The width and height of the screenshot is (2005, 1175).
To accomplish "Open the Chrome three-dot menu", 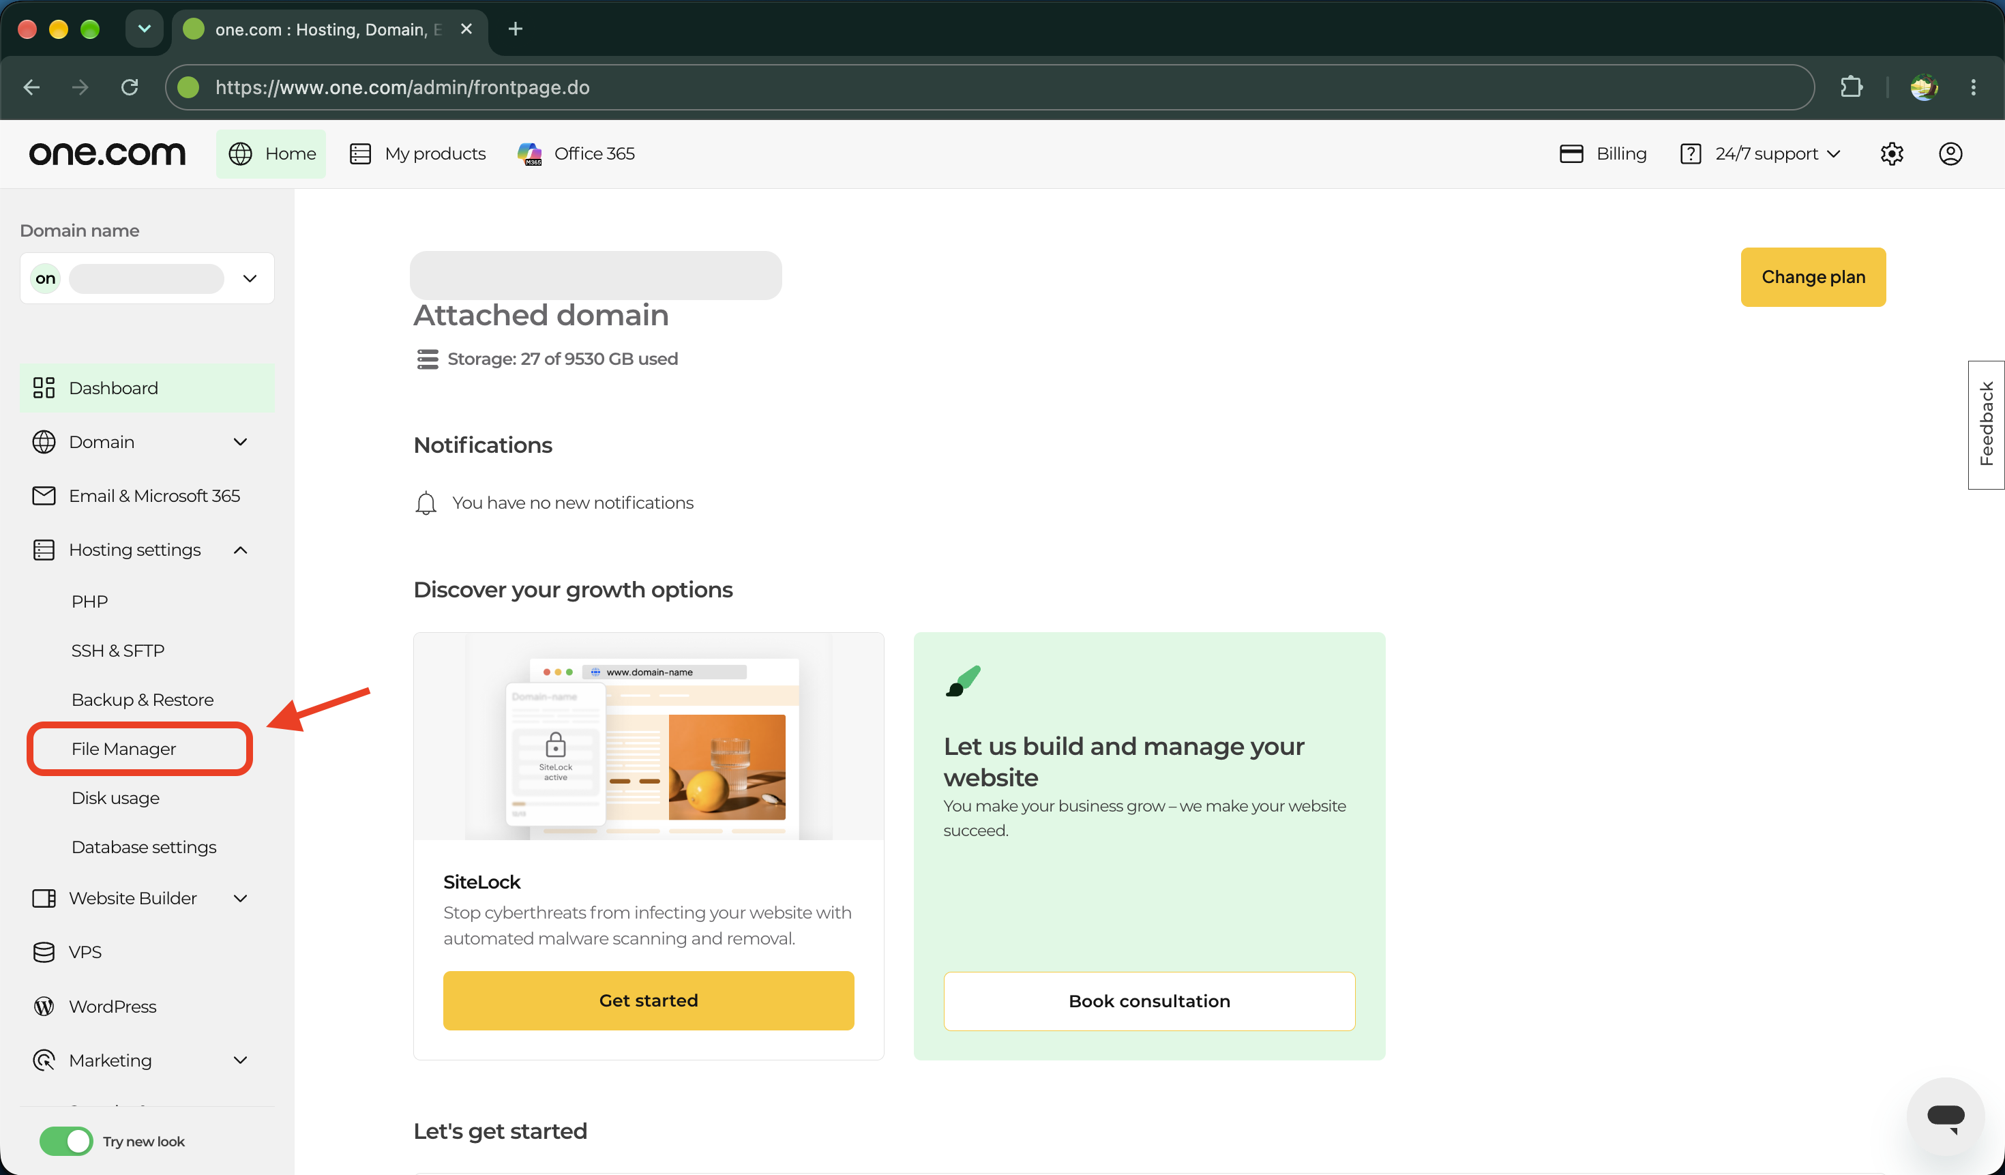I will [1973, 87].
